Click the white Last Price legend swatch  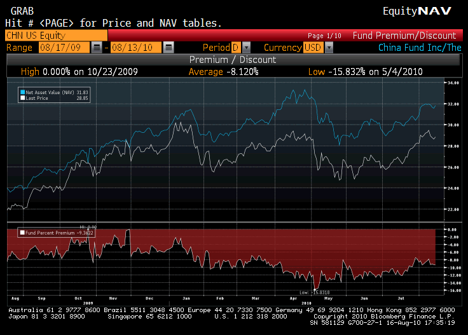pos(22,98)
